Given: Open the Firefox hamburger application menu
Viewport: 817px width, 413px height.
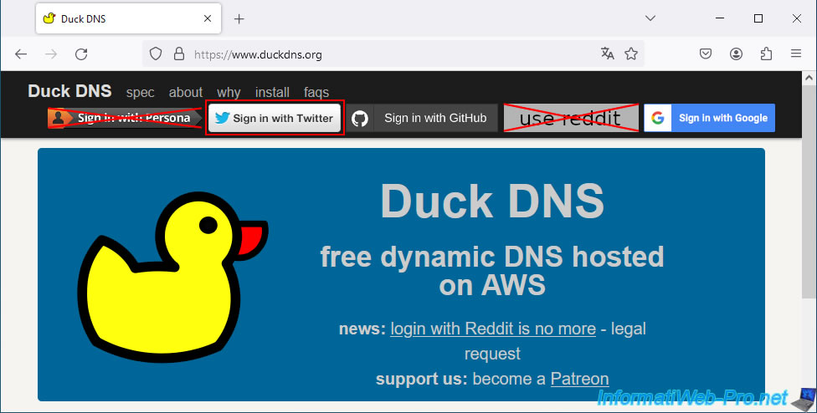Looking at the screenshot, I should [796, 54].
